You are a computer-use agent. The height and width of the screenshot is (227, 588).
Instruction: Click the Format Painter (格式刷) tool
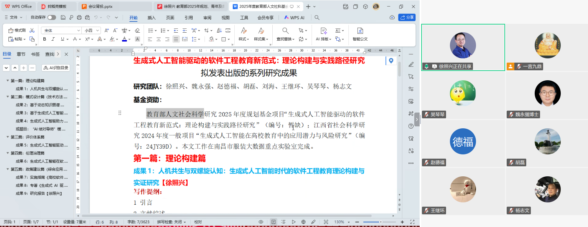(17, 30)
